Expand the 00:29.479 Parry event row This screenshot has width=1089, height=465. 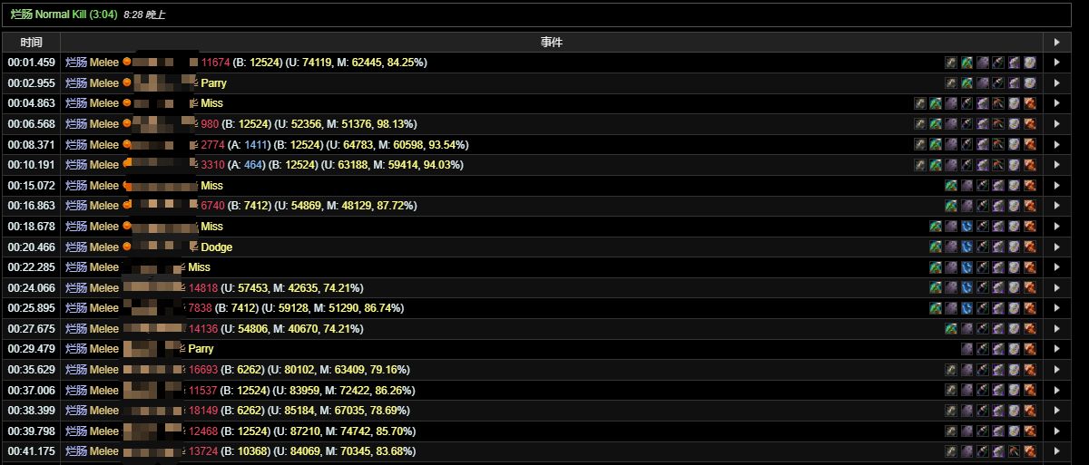pos(1056,349)
